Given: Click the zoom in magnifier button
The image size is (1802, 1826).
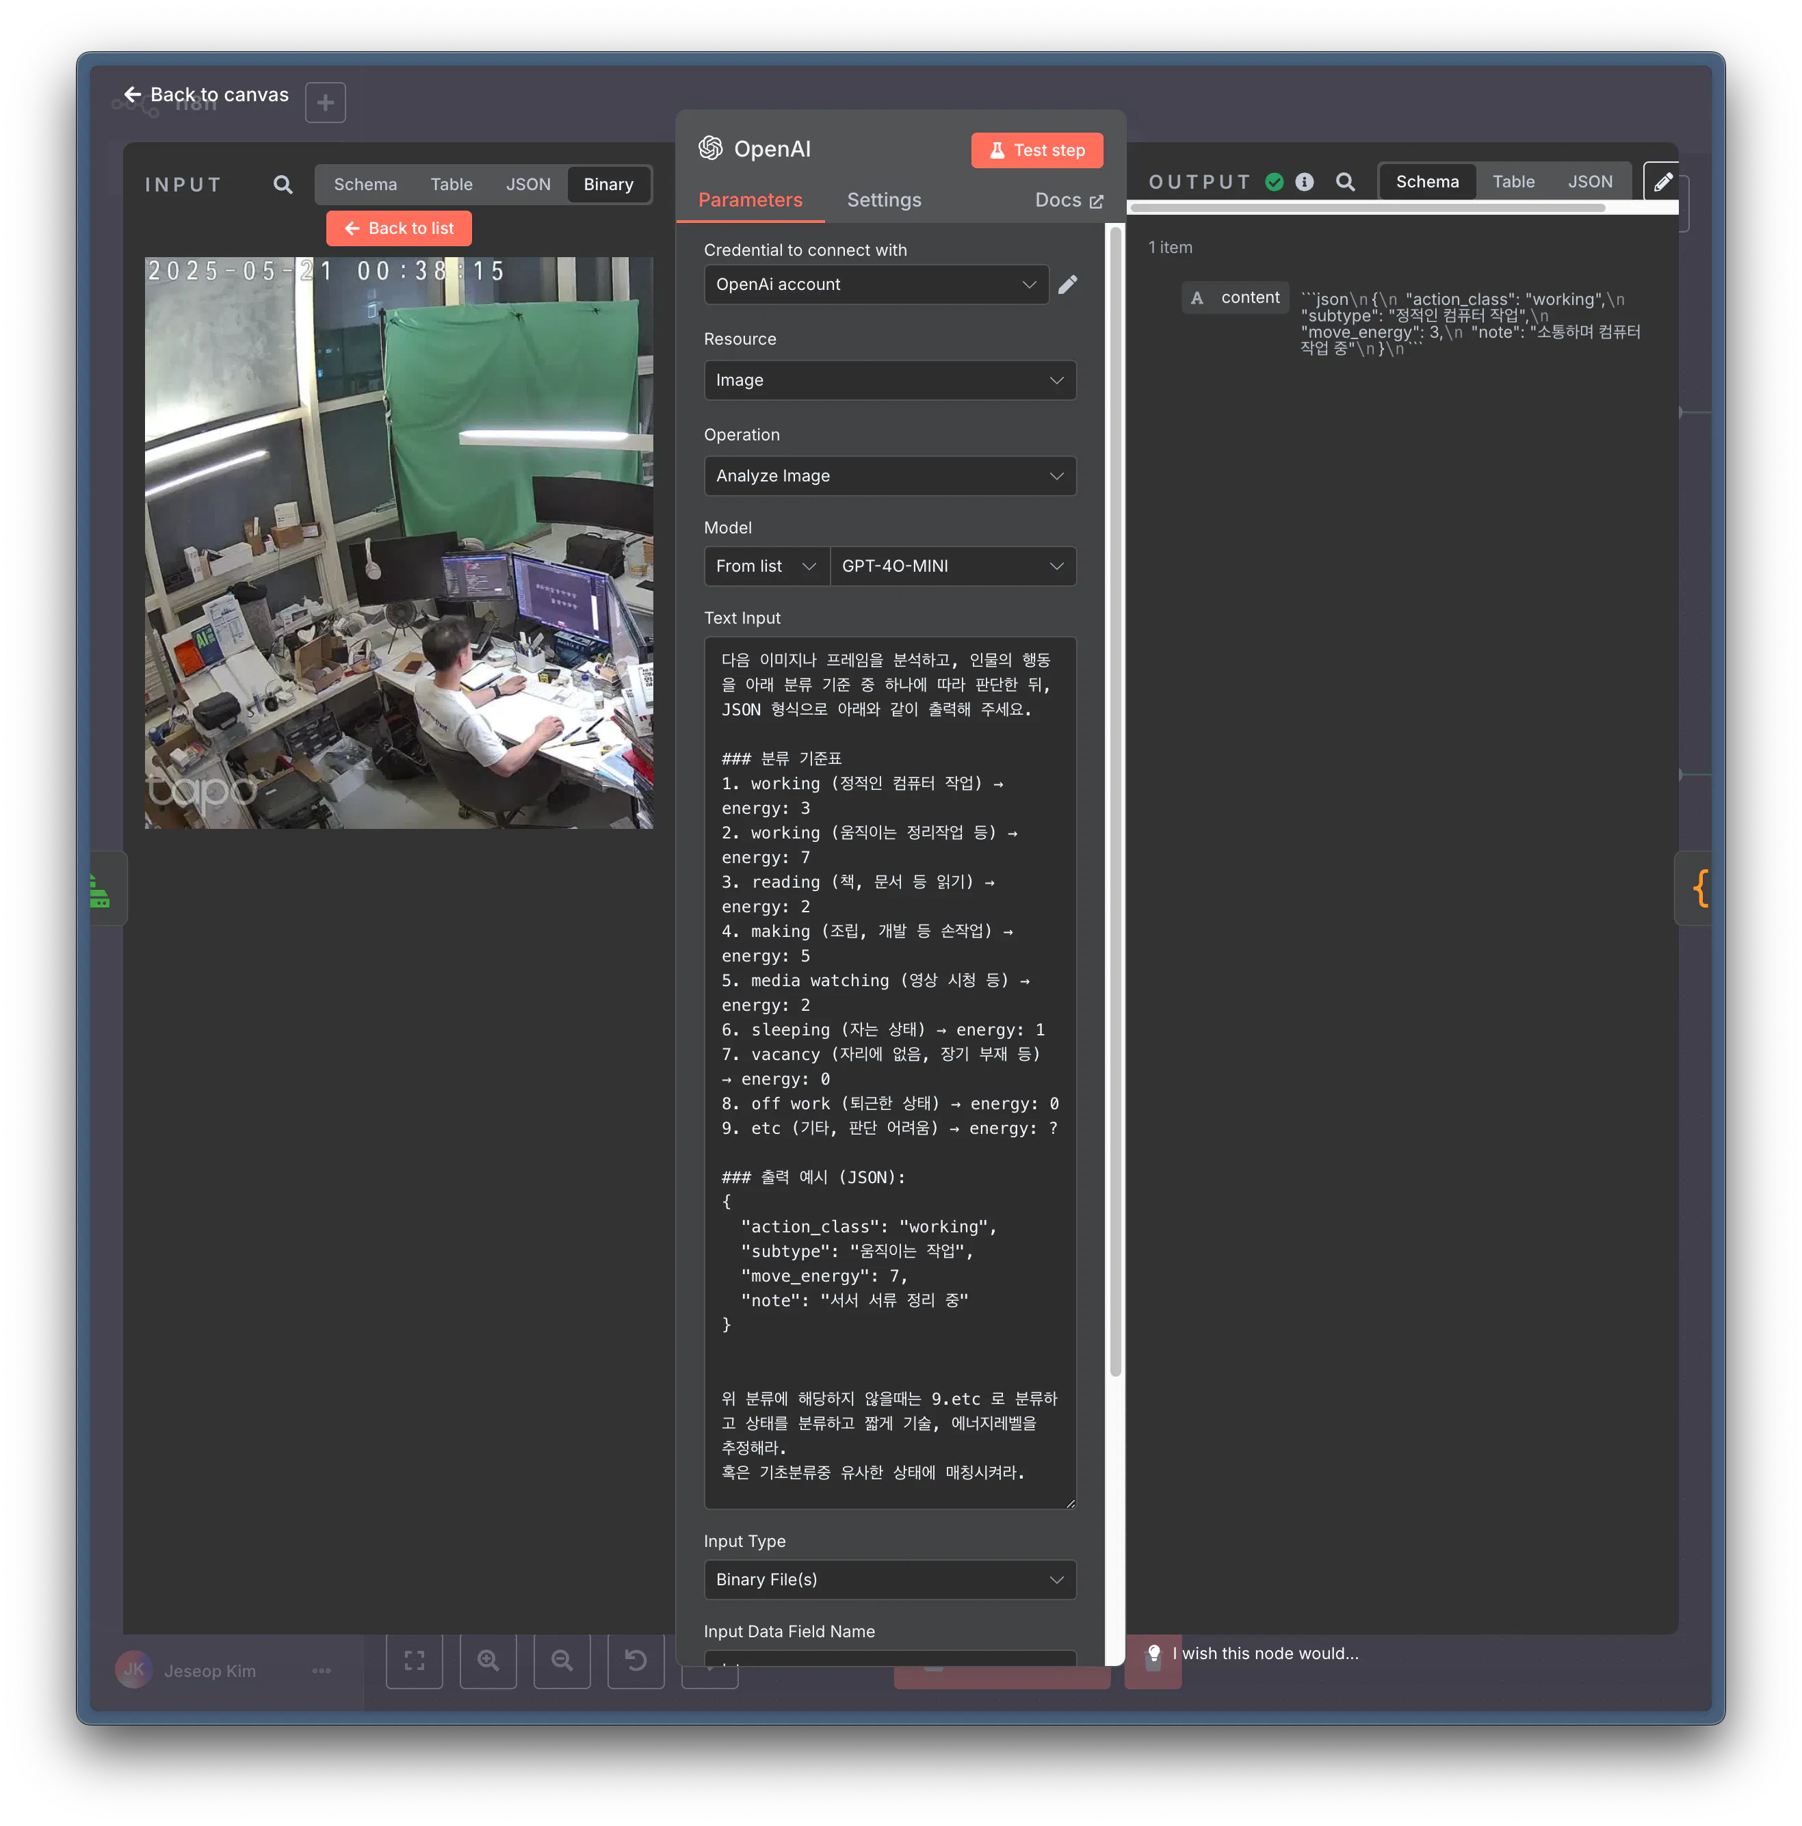Looking at the screenshot, I should [x=488, y=1660].
